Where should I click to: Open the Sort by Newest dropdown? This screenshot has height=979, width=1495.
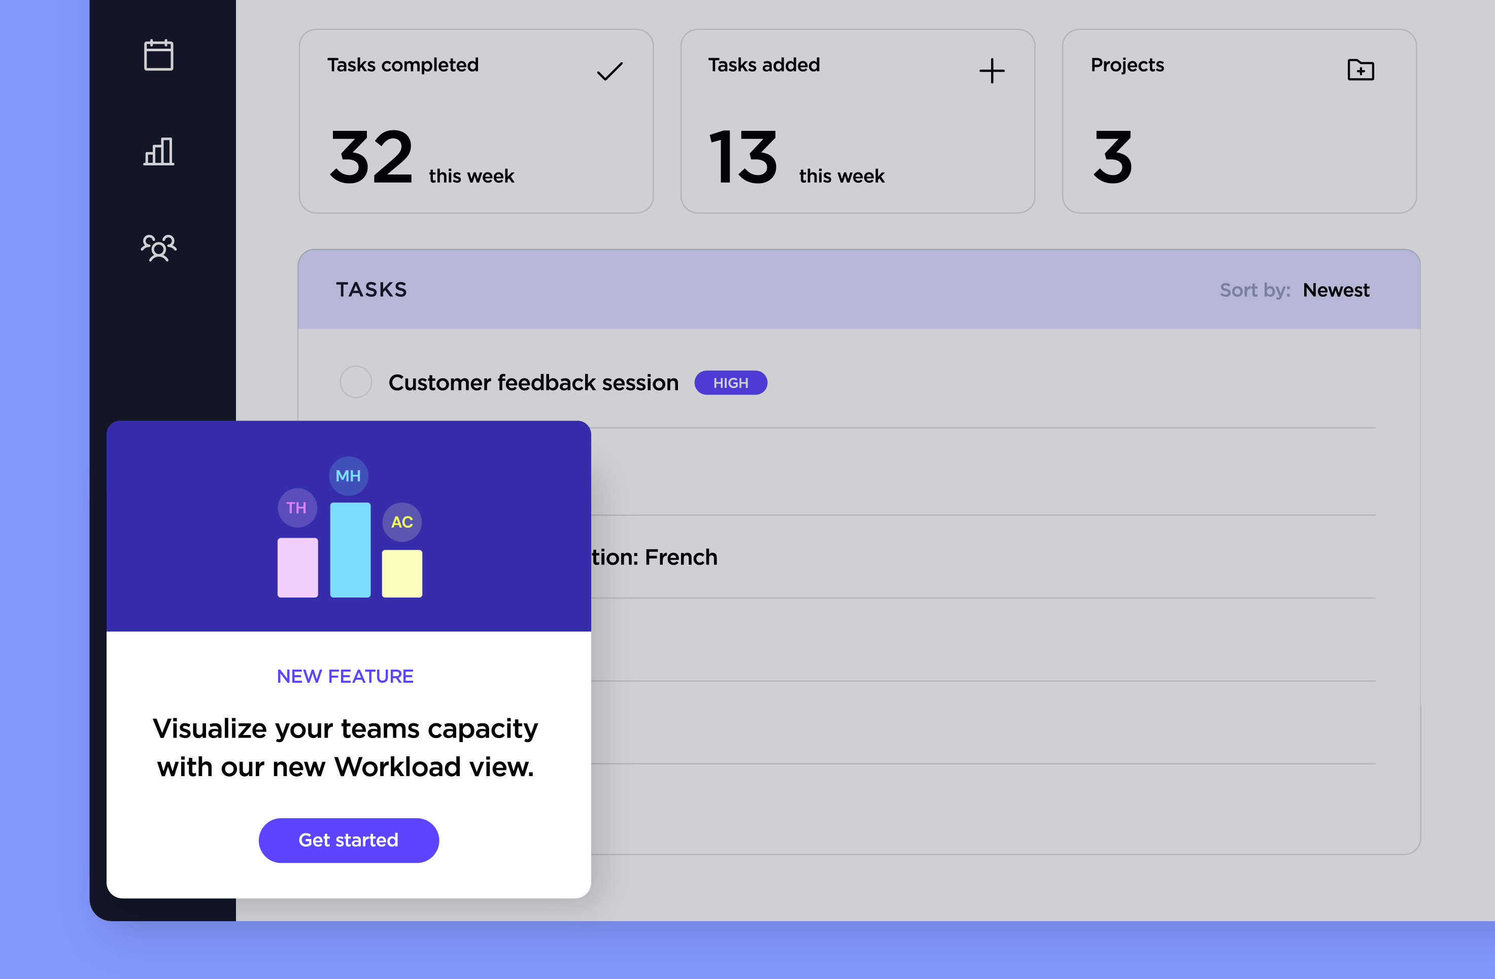[x=1336, y=290]
